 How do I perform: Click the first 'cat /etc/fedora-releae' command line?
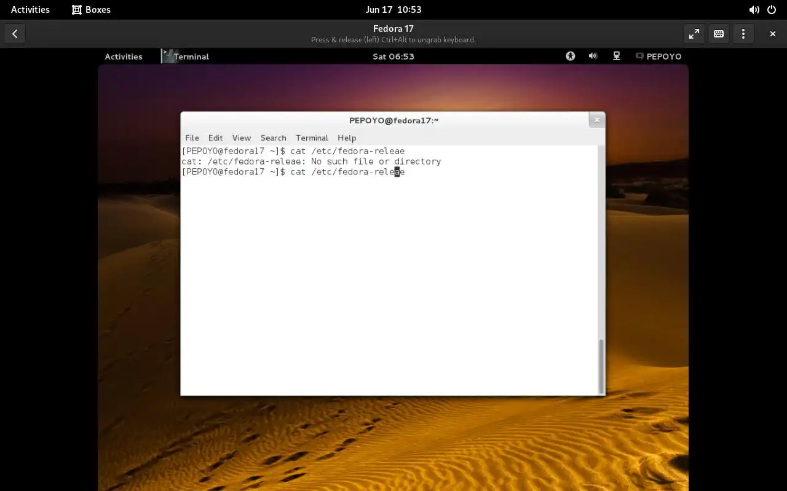(x=293, y=151)
